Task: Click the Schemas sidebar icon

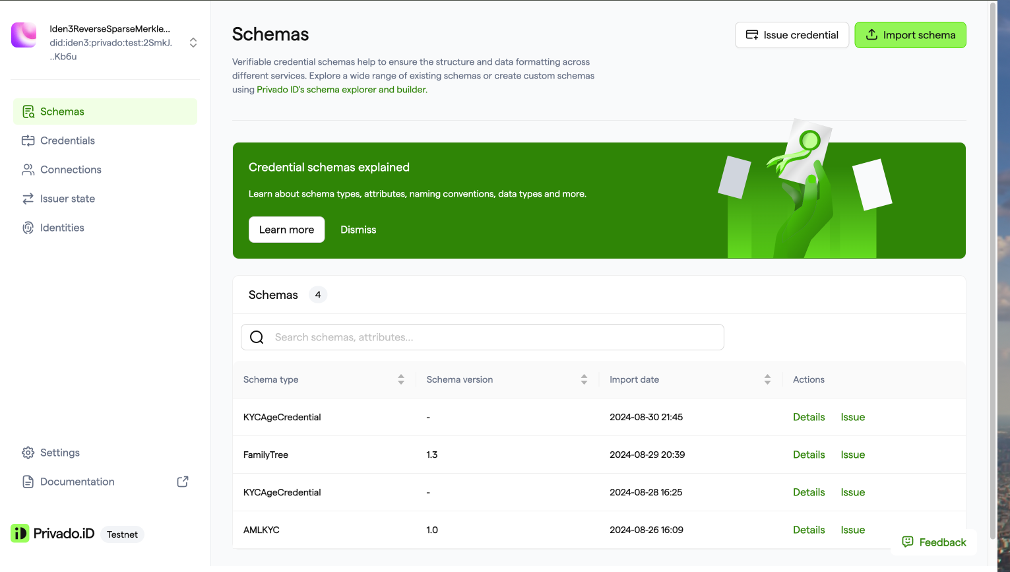Action: [28, 111]
